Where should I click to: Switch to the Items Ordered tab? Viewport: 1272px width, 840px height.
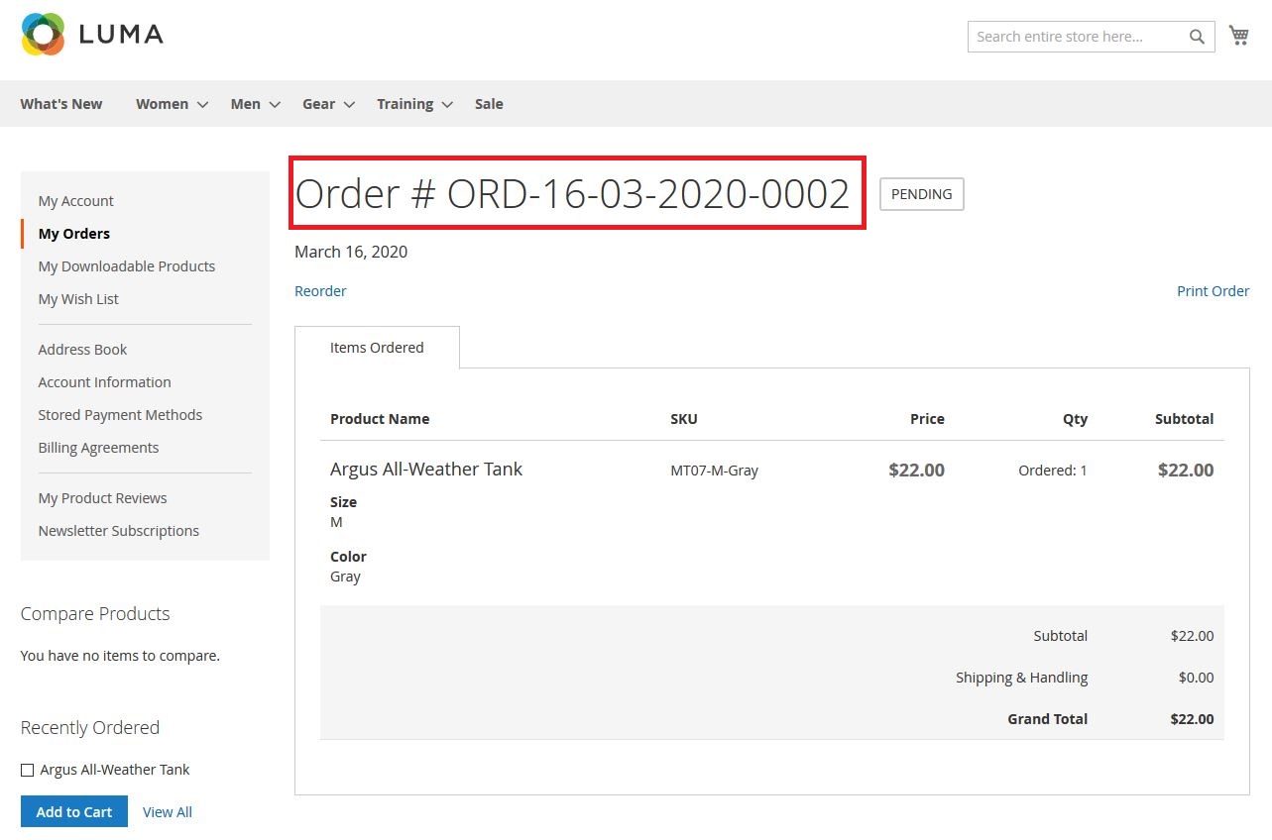(x=377, y=347)
